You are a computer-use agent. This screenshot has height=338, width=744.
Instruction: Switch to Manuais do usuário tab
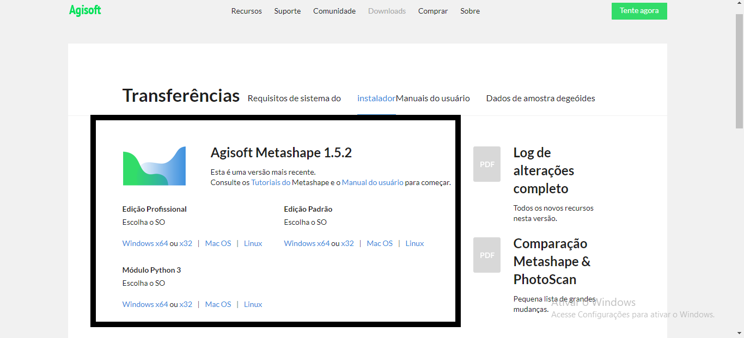click(433, 99)
